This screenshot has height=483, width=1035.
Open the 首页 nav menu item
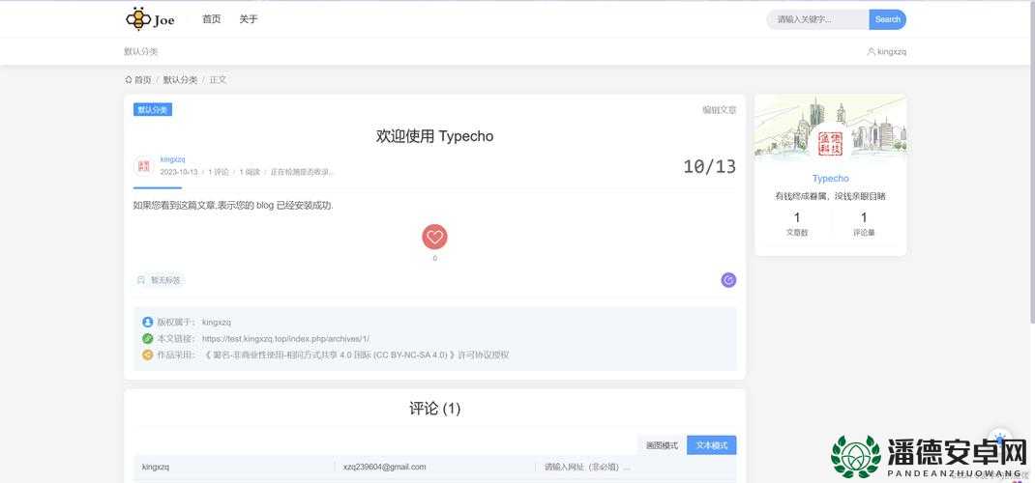point(211,19)
